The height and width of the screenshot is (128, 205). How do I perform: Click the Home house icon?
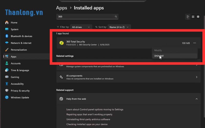point(7,23)
